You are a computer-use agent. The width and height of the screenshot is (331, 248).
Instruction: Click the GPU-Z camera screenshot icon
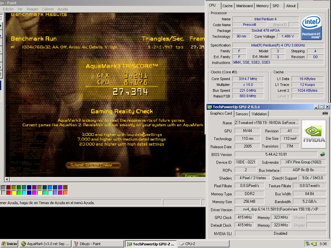coord(325,113)
